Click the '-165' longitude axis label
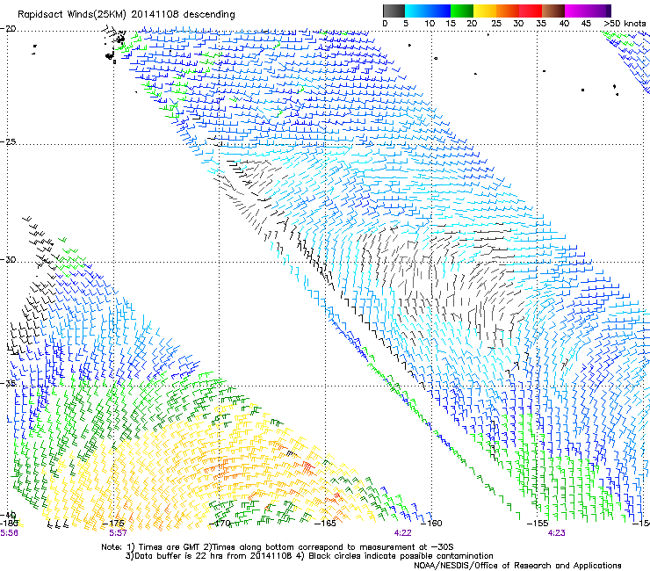This screenshot has width=650, height=571. [x=325, y=524]
